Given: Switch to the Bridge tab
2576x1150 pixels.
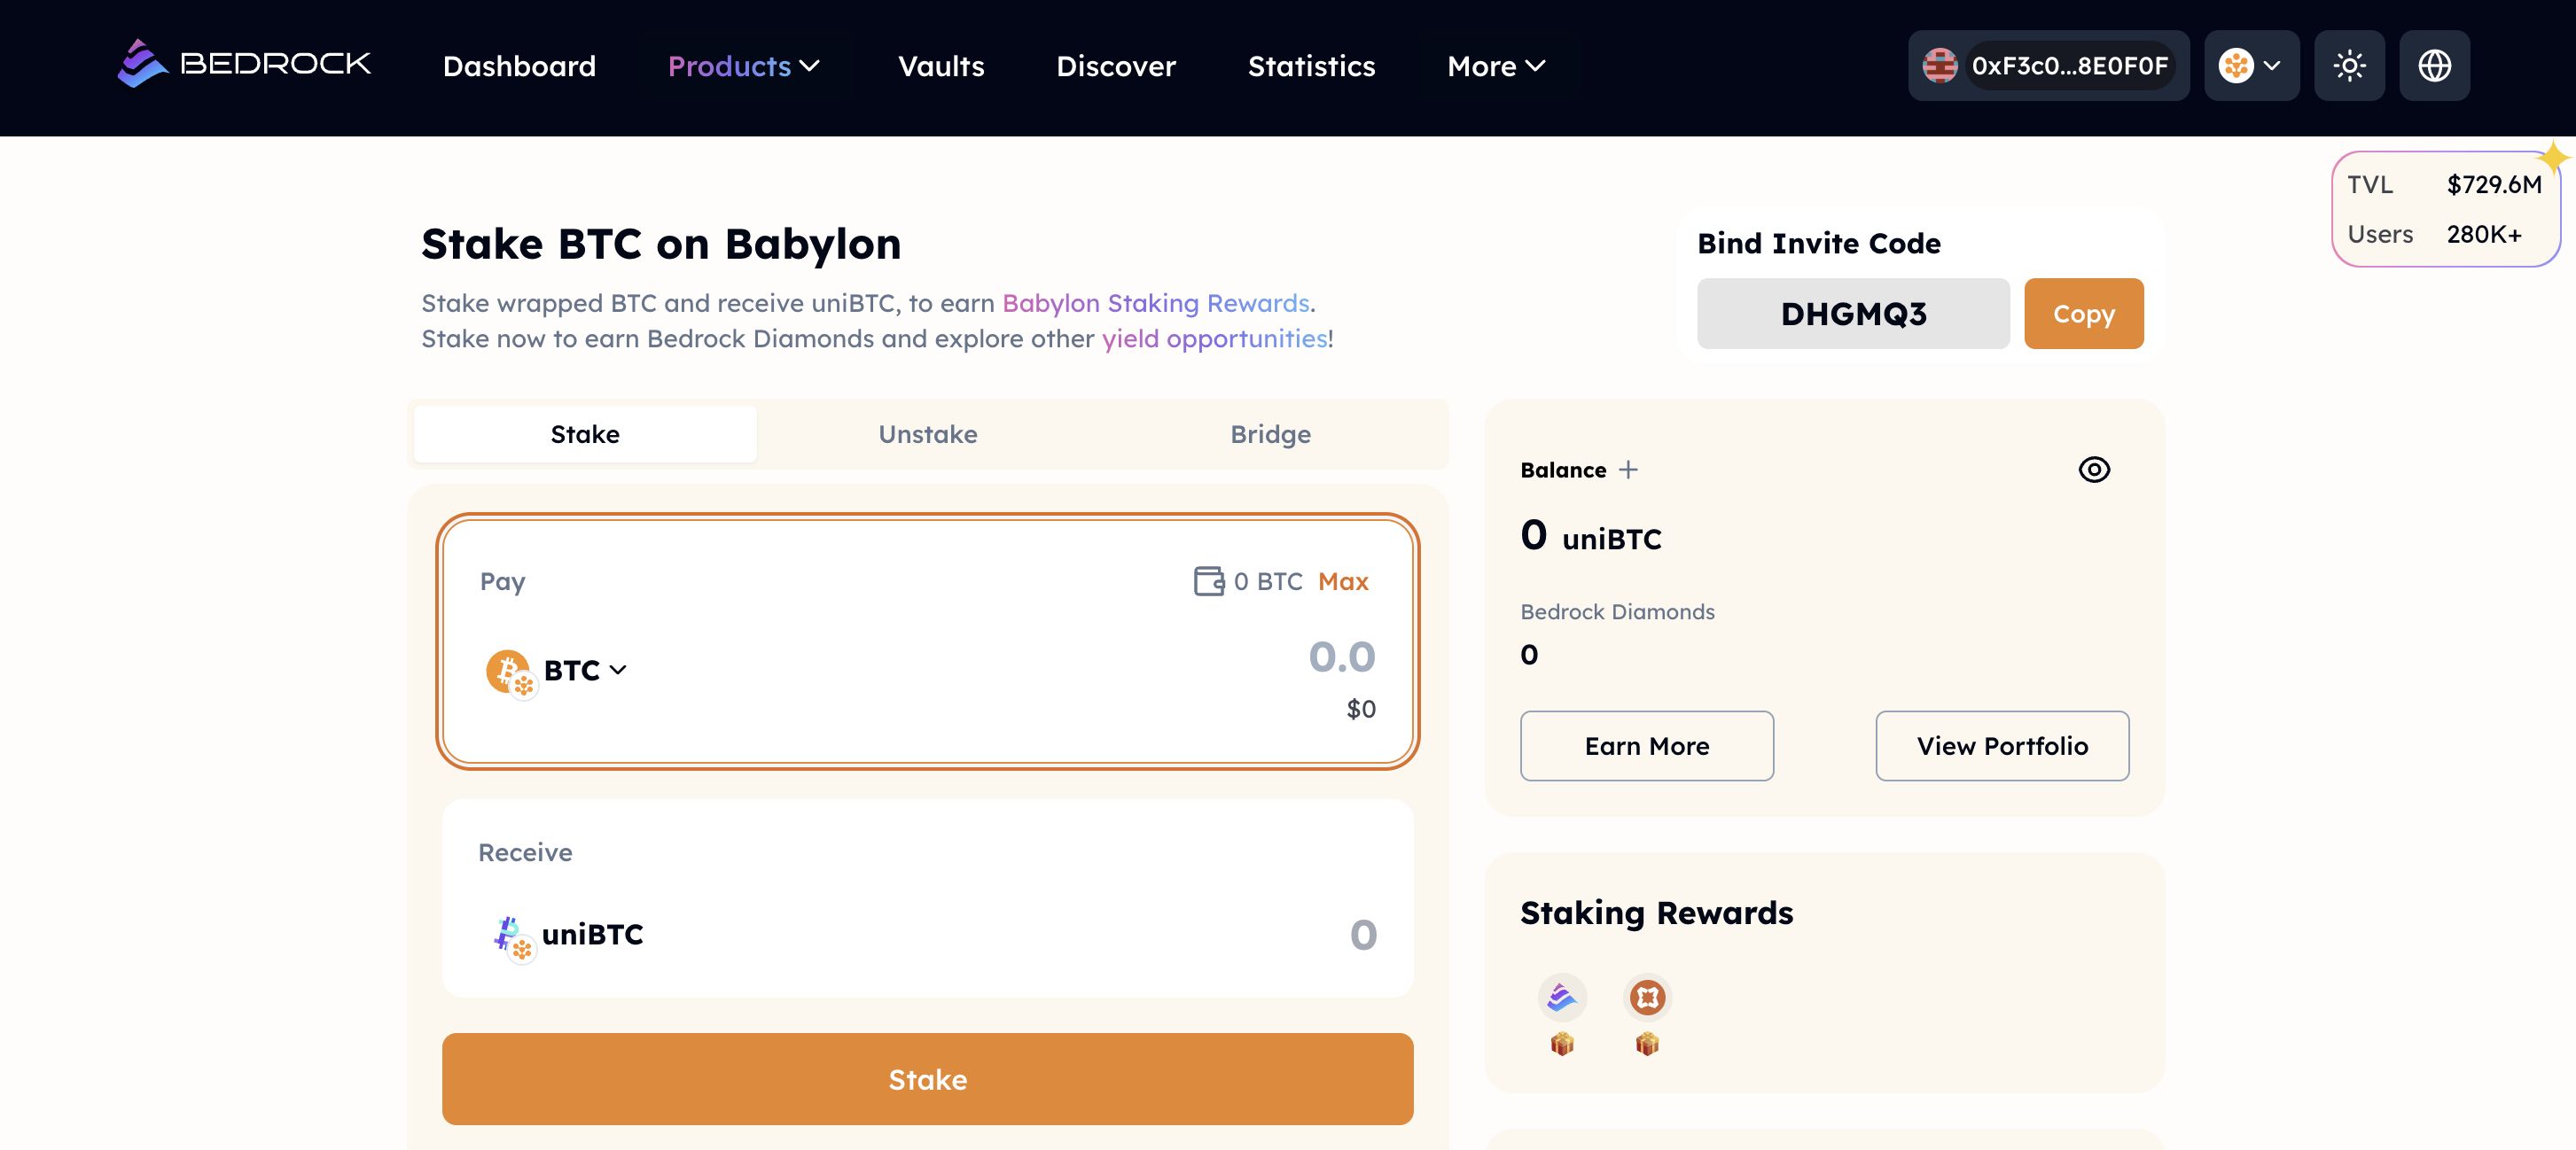Looking at the screenshot, I should 1270,433.
